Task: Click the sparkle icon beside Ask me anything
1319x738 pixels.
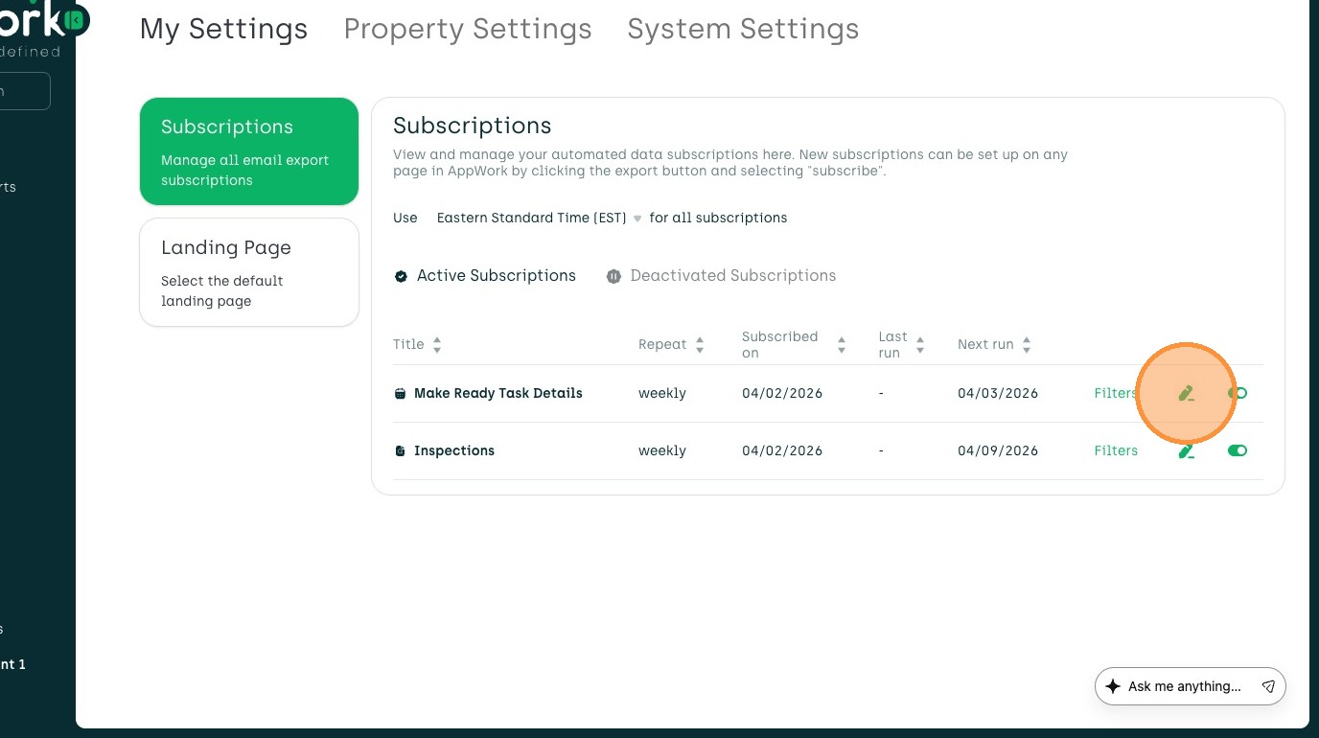Action: click(x=1113, y=686)
